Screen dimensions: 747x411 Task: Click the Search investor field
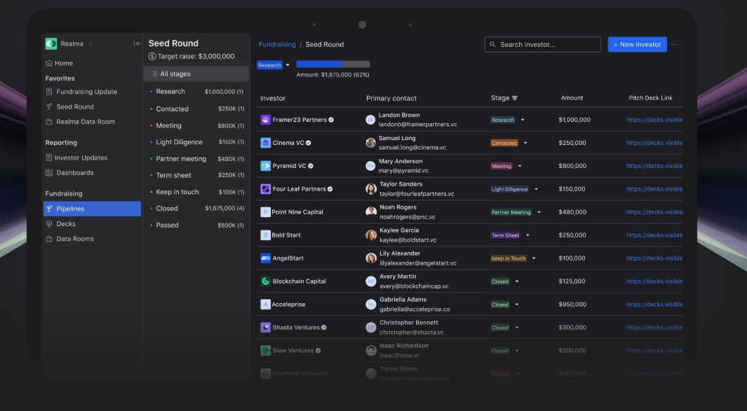[543, 45]
